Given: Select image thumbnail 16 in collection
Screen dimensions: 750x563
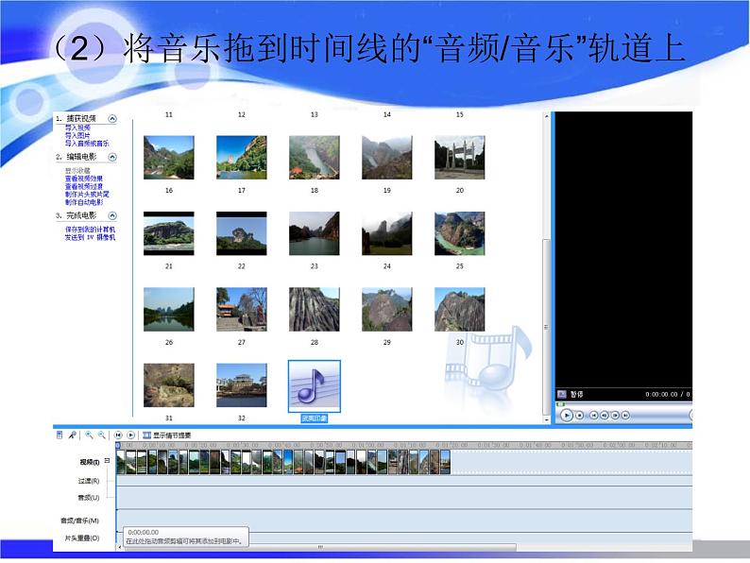Looking at the screenshot, I should [168, 157].
